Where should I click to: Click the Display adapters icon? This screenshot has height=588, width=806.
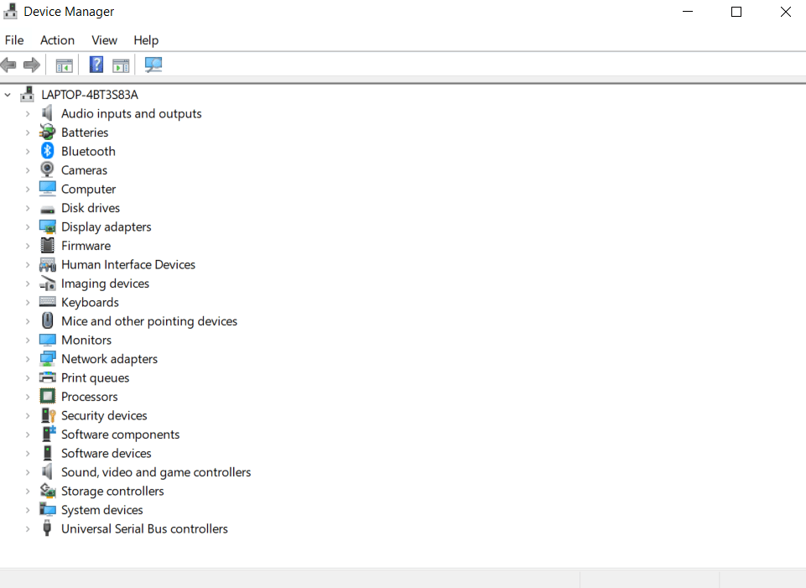(47, 226)
